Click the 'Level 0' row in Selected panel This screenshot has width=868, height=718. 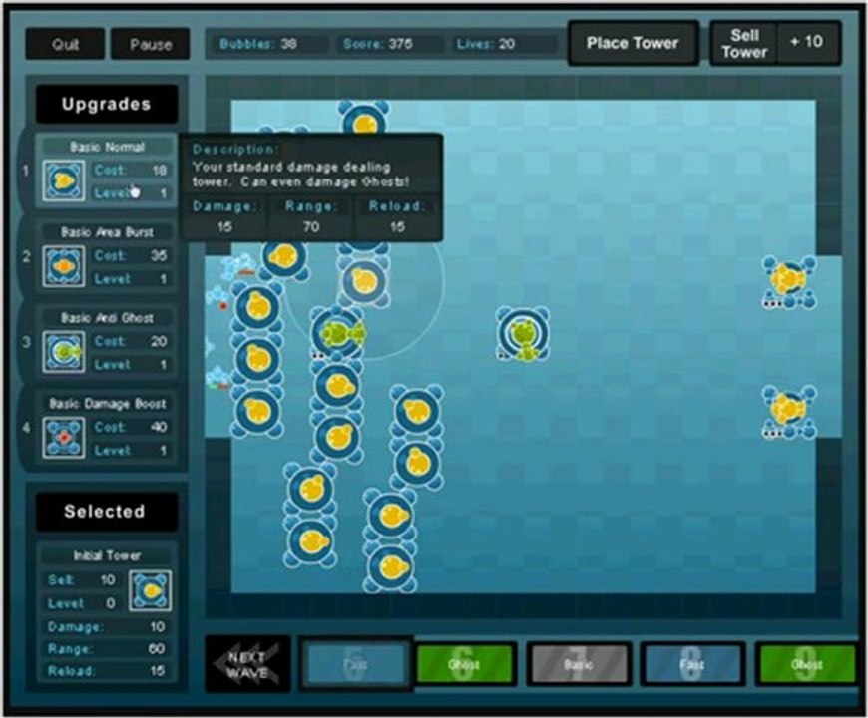coord(82,603)
